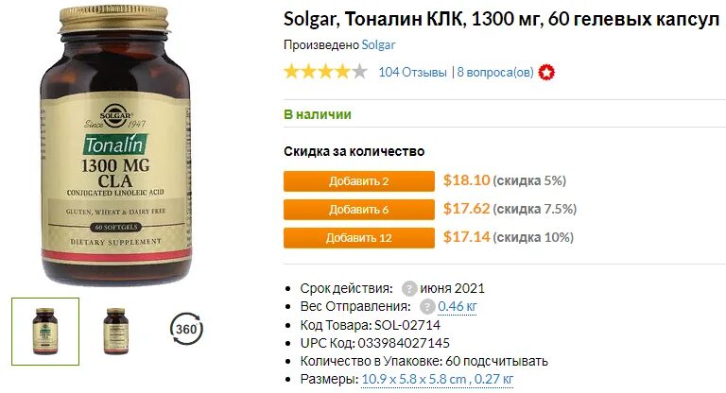Click the star rating icons

(325, 72)
